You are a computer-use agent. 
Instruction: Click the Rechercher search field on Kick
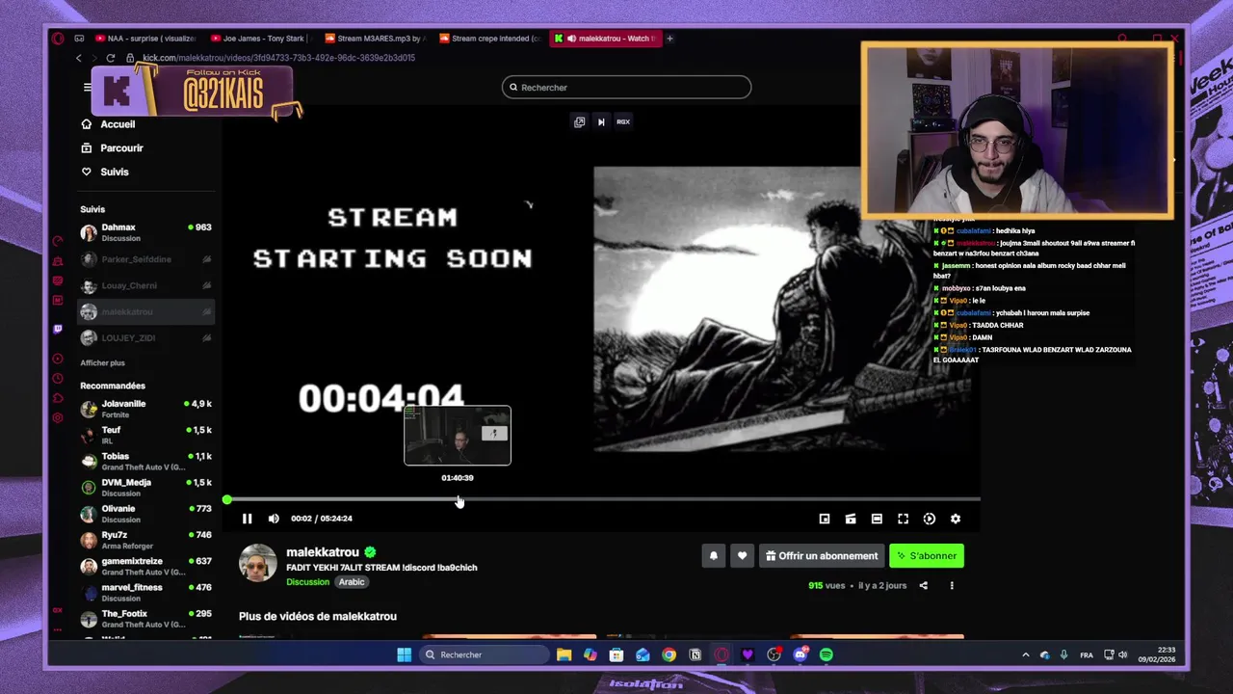tap(626, 87)
